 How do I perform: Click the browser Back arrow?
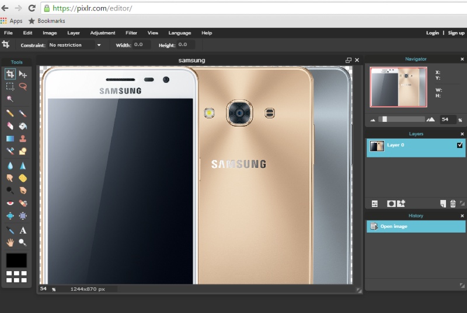[x=5, y=8]
